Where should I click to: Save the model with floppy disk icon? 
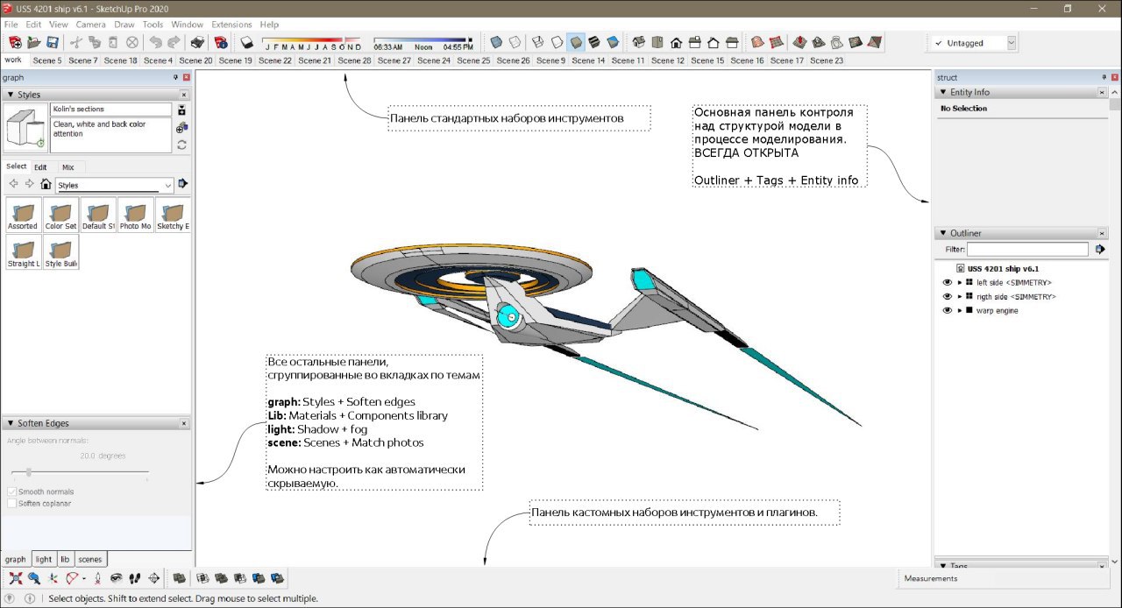pyautogui.click(x=53, y=42)
